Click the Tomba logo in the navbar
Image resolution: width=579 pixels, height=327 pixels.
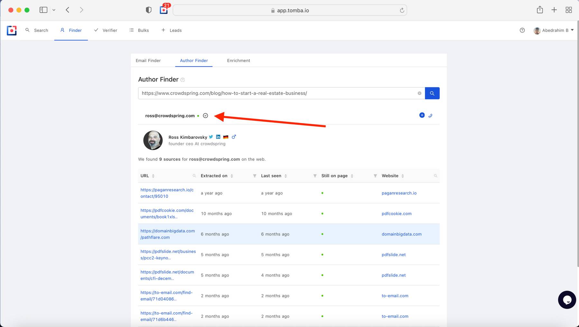click(12, 30)
